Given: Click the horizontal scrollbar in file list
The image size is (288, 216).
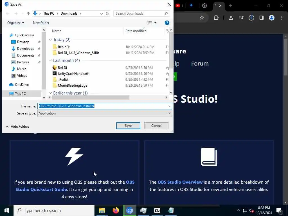Looking at the screenshot, I should click(91, 98).
